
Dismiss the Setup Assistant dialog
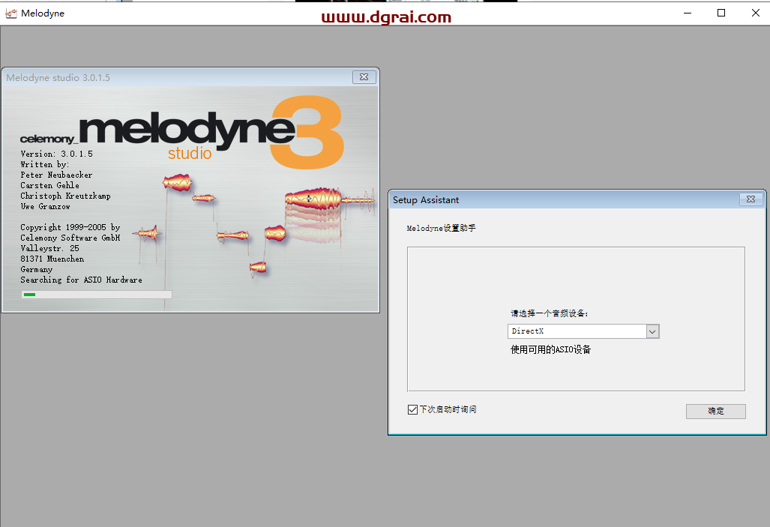(x=750, y=199)
